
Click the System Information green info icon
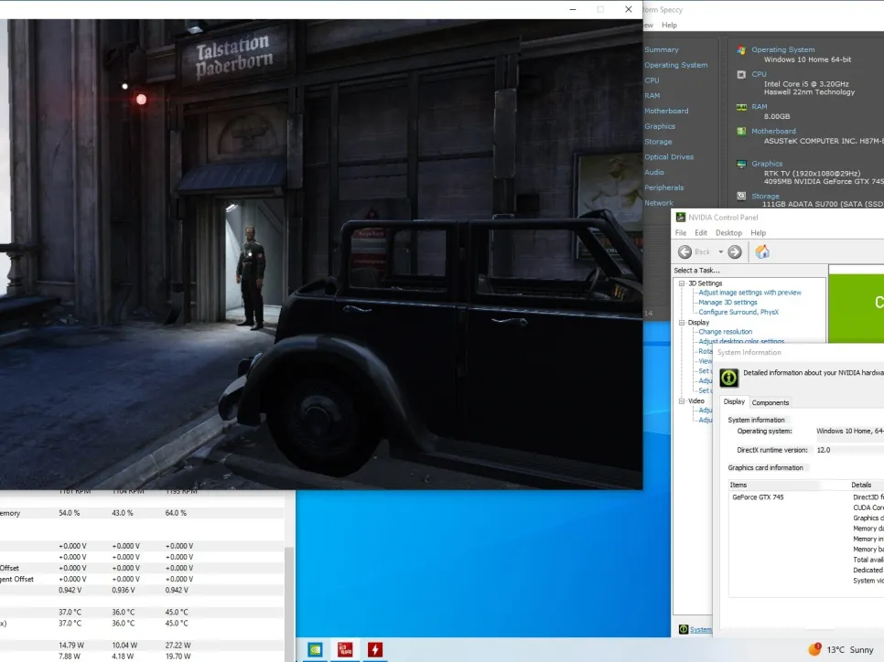point(729,378)
